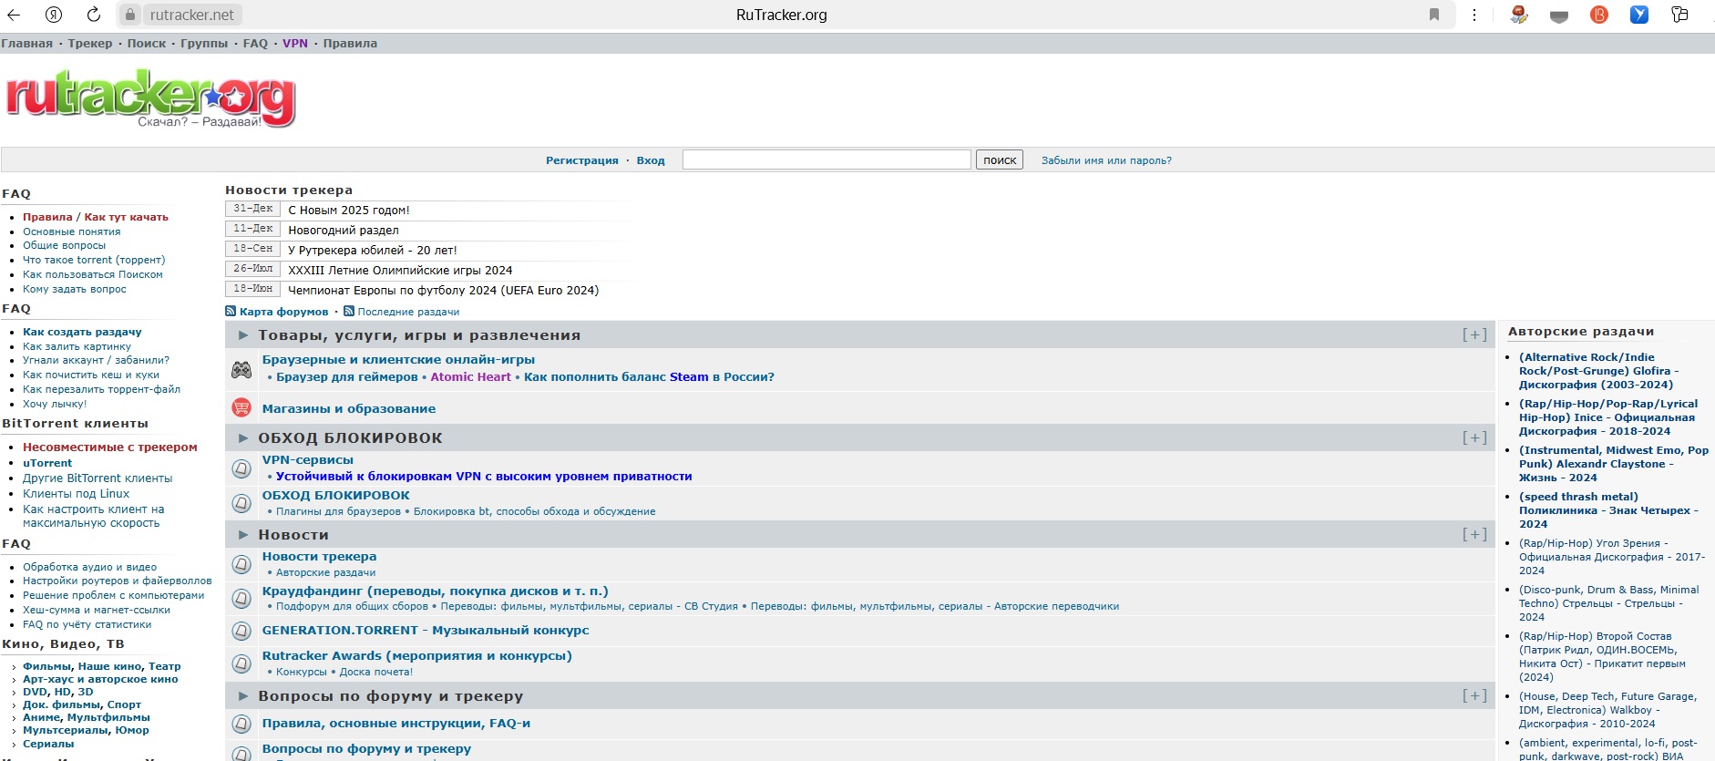Click the padlock icon beside rutracker.net
Image resolution: width=1715 pixels, height=761 pixels.
[129, 15]
